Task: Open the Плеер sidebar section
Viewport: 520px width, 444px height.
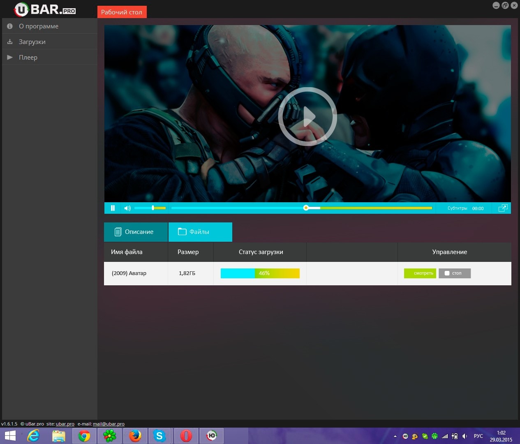Action: (28, 58)
